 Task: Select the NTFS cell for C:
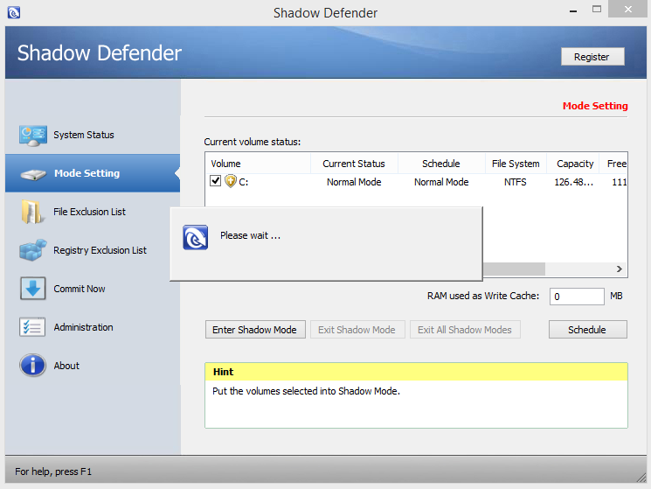(x=516, y=182)
